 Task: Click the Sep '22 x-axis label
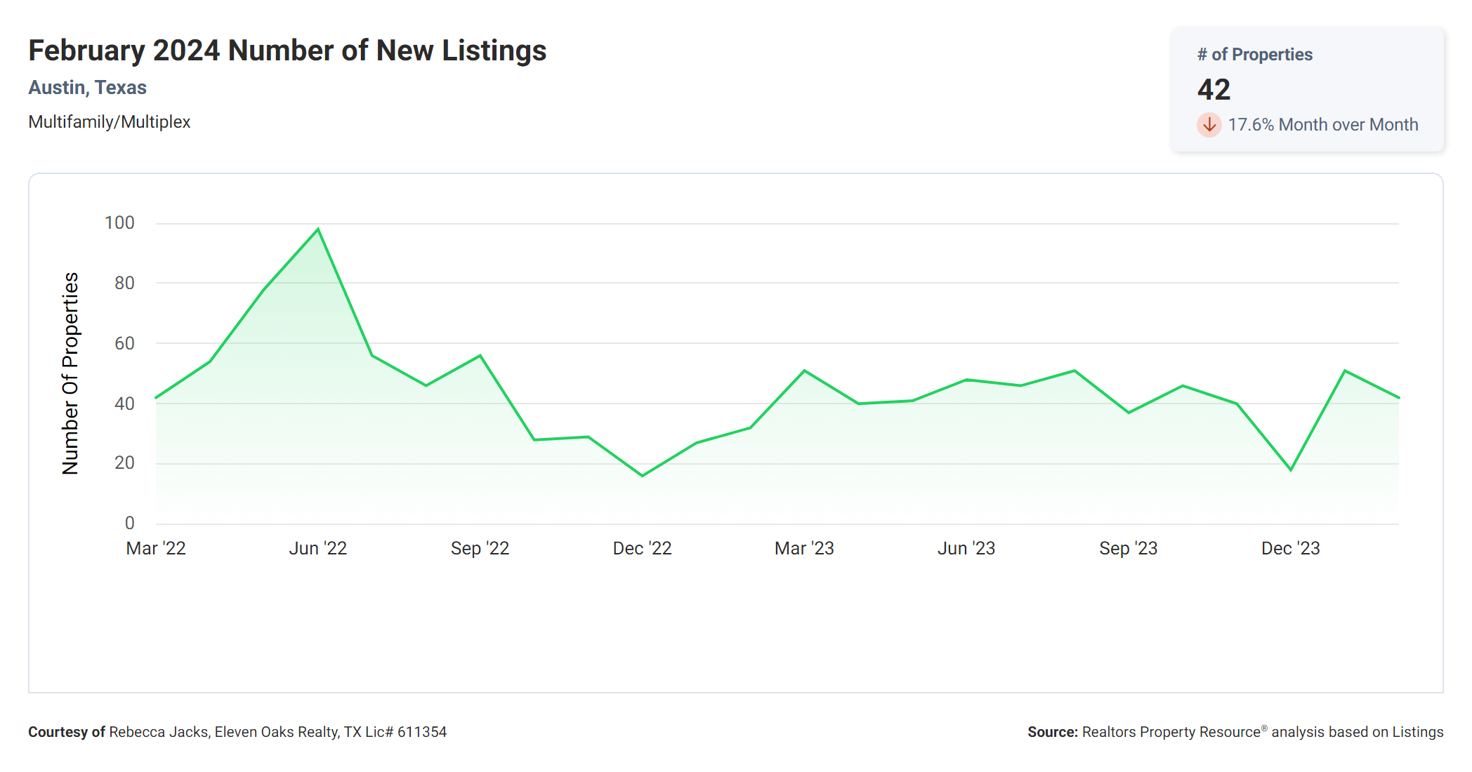480,548
